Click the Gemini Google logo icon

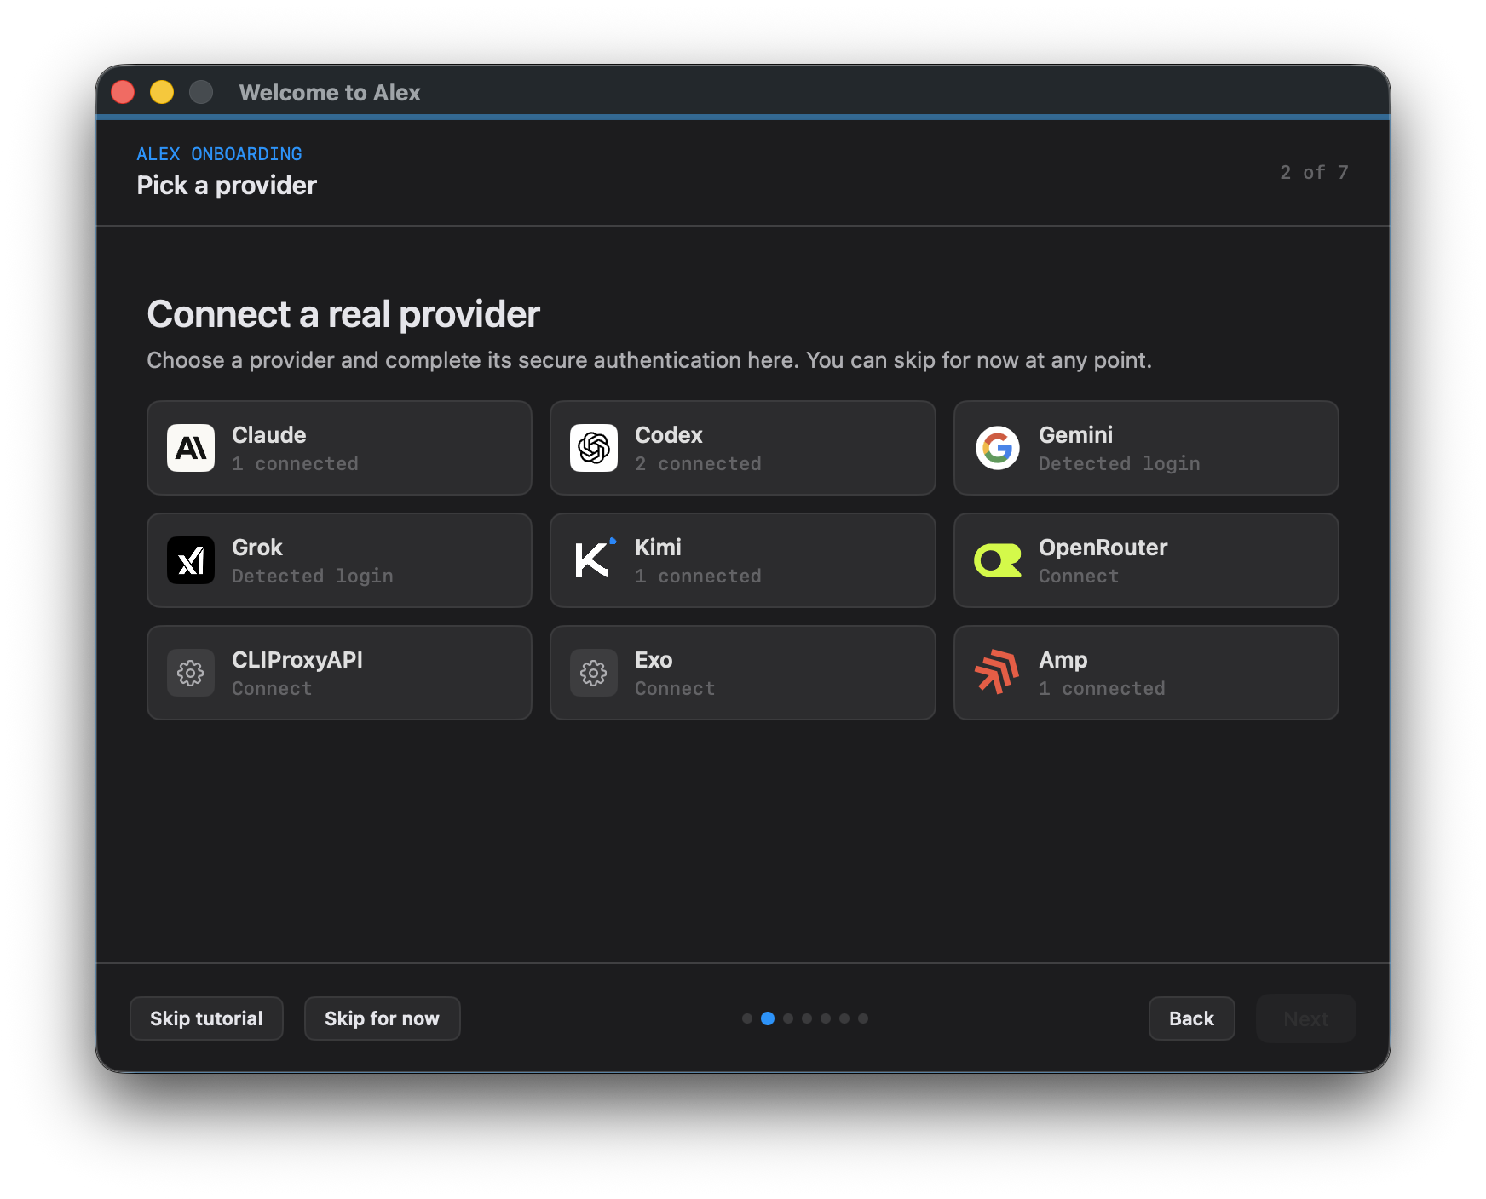[998, 448]
